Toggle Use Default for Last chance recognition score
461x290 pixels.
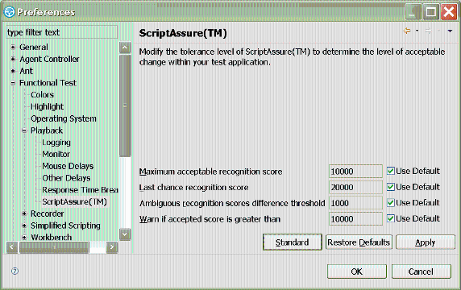click(x=391, y=187)
